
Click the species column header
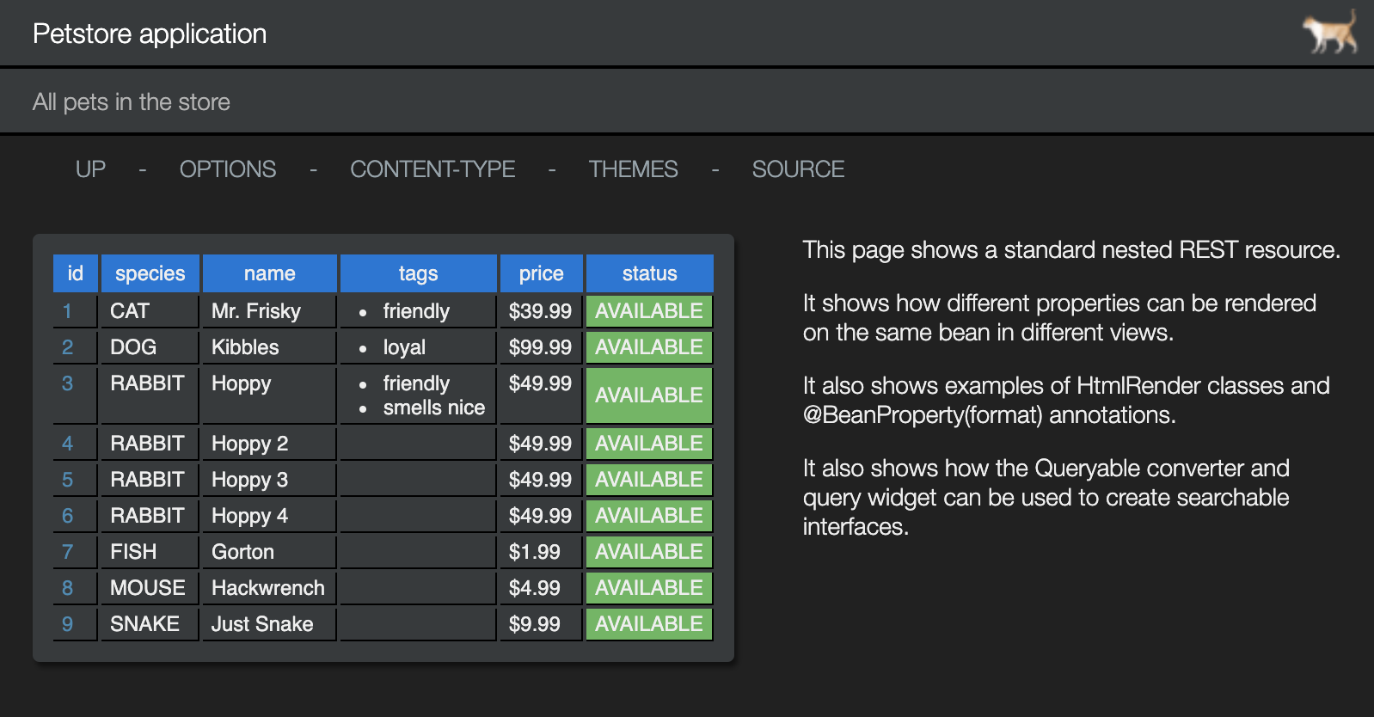[150, 273]
